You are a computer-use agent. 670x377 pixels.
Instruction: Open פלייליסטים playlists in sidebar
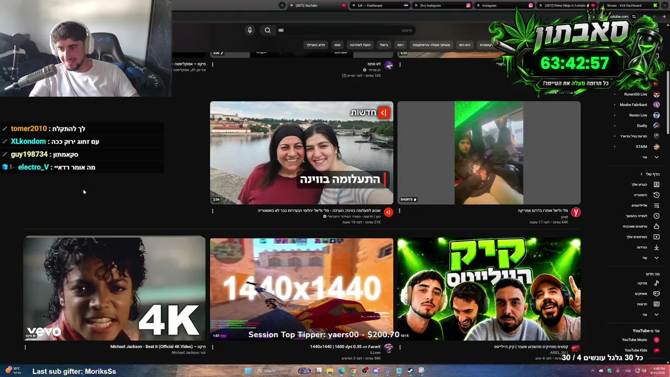tap(644, 205)
